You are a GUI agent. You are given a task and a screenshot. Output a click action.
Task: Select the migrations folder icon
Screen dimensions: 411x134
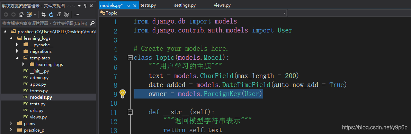coord(26,51)
